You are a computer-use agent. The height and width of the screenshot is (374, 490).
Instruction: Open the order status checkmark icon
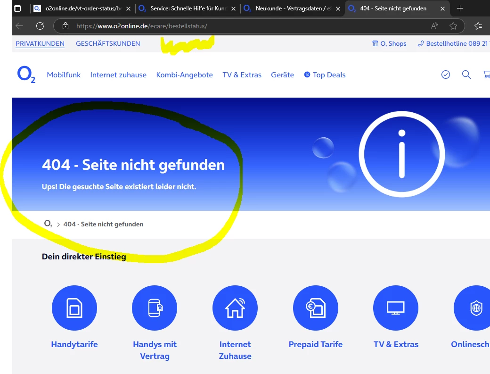point(446,75)
